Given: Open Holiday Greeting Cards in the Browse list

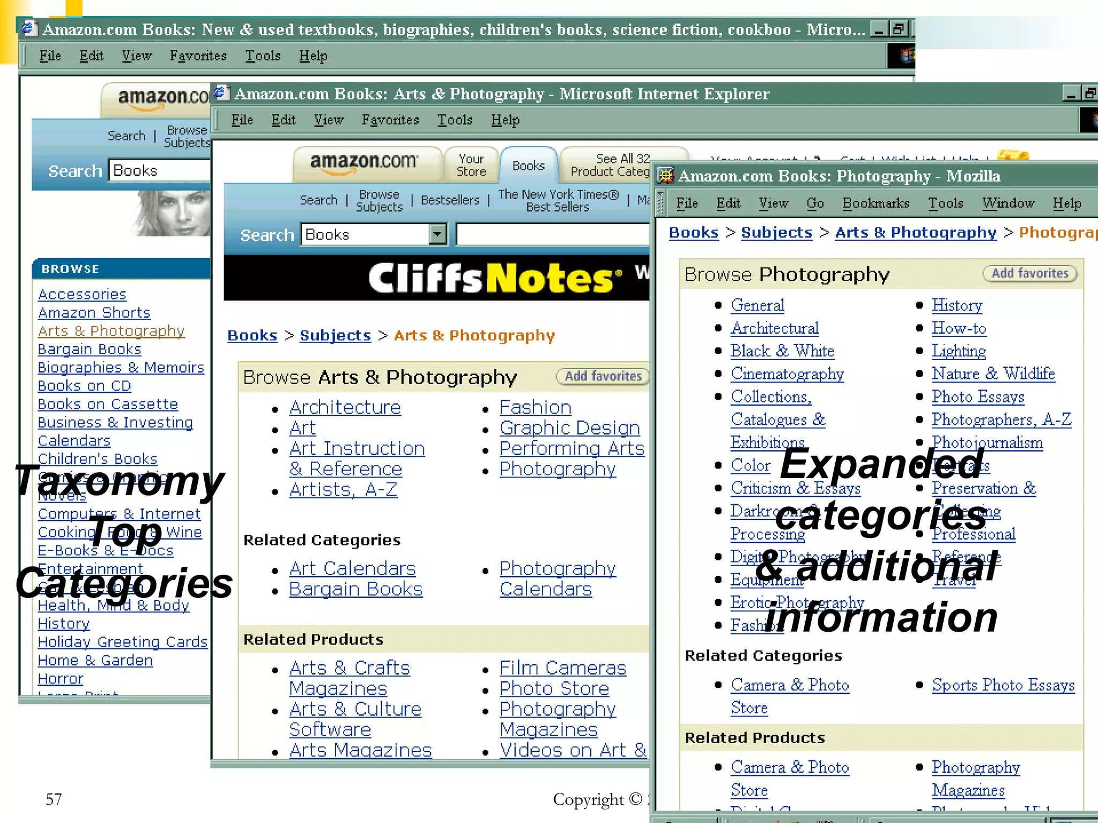Looking at the screenshot, I should click(122, 642).
